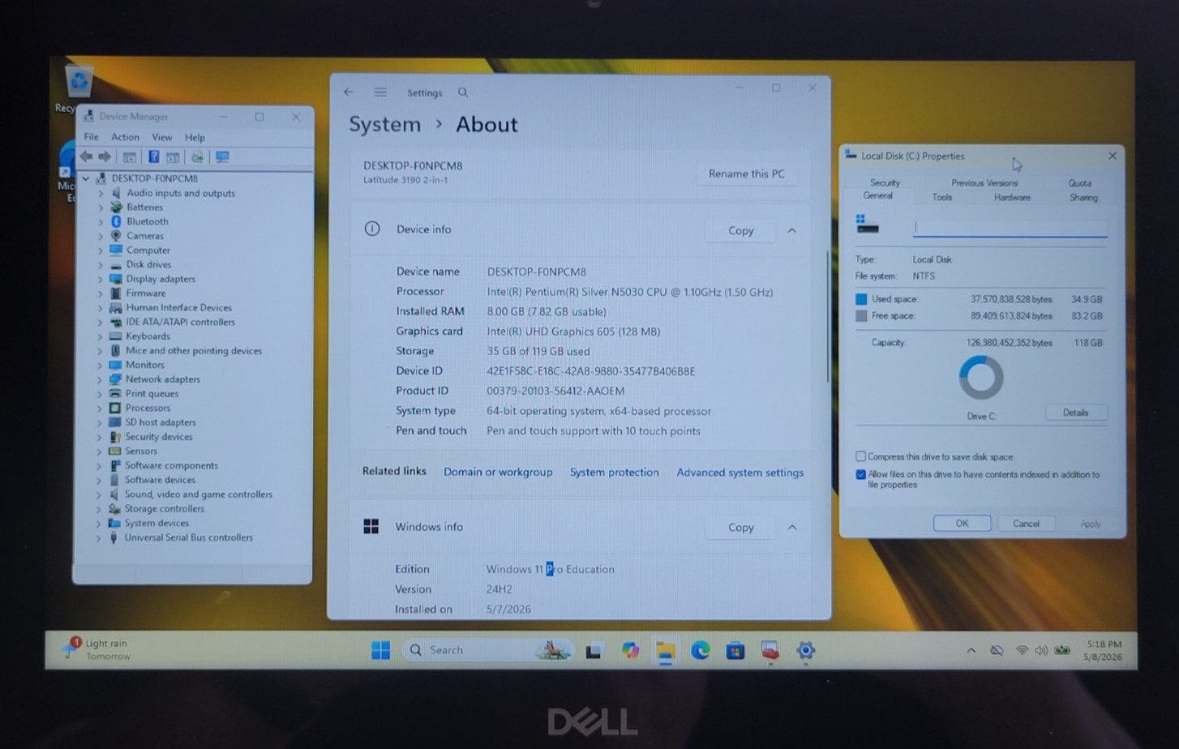
Task: Open the Domain or workgroup link
Action: [x=498, y=472]
